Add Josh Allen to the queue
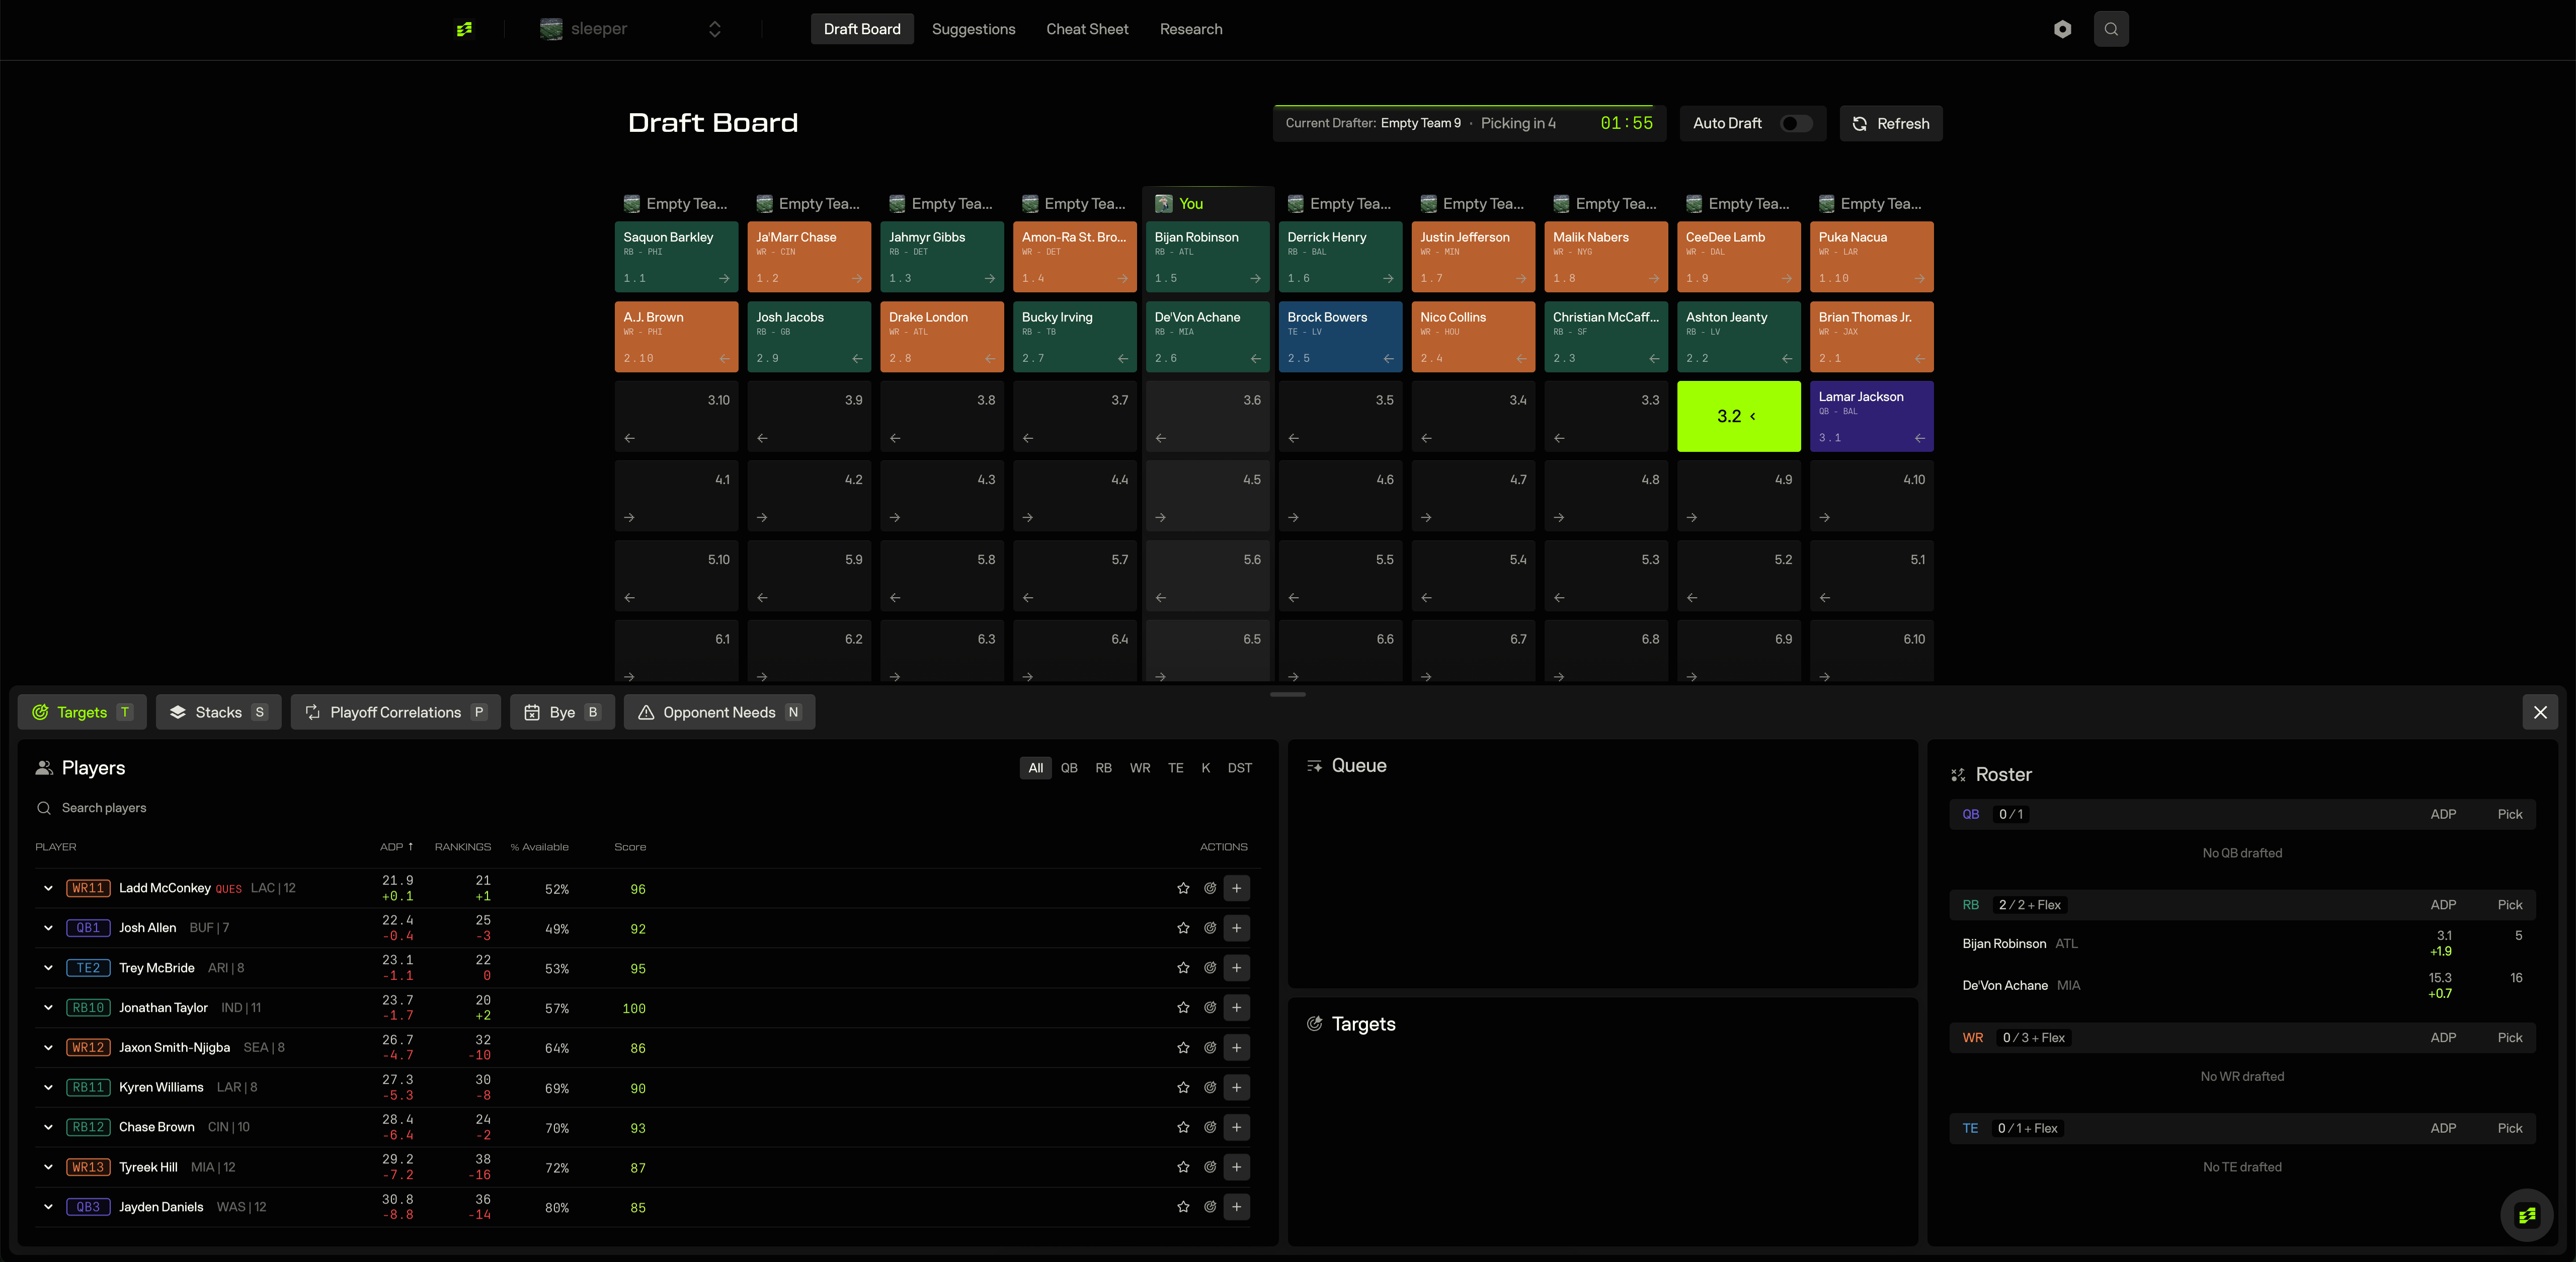 1237,928
